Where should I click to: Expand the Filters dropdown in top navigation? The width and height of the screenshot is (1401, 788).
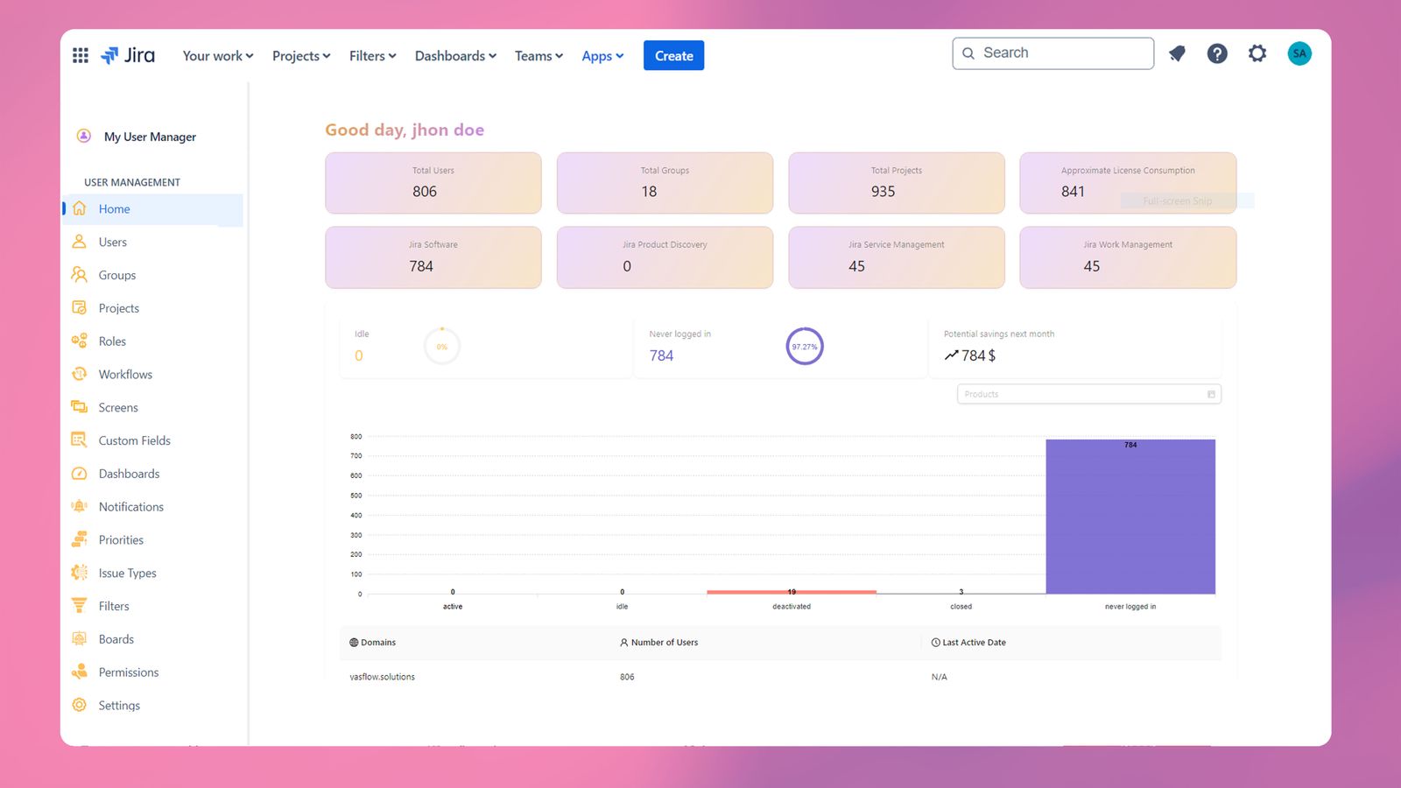coord(373,55)
